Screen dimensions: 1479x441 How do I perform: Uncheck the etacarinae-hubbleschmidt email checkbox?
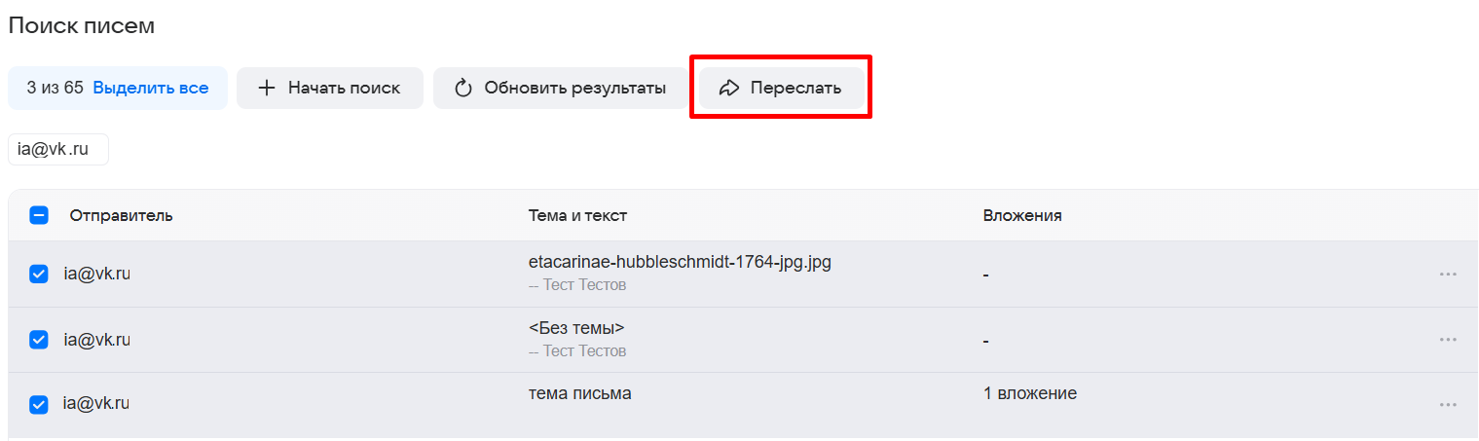pos(39,275)
